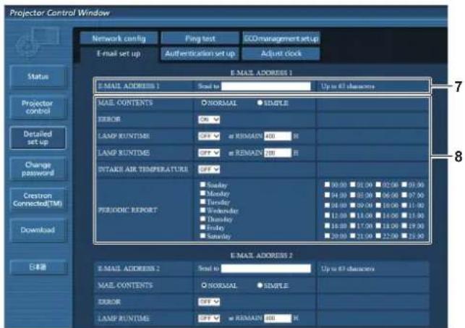The width and height of the screenshot is (465, 328).
Task: Check the 21:00 report time
Action: pyautogui.click(x=353, y=236)
